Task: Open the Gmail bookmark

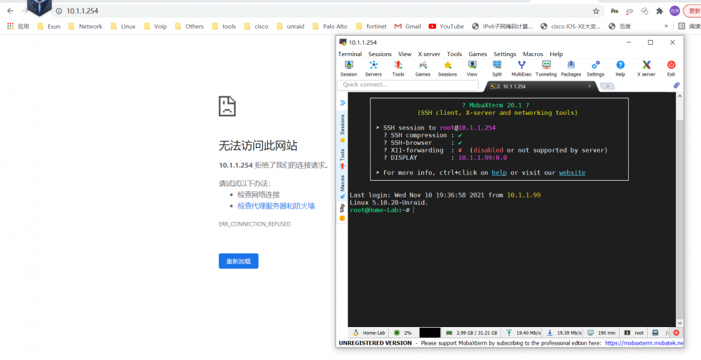Action: click(x=408, y=27)
